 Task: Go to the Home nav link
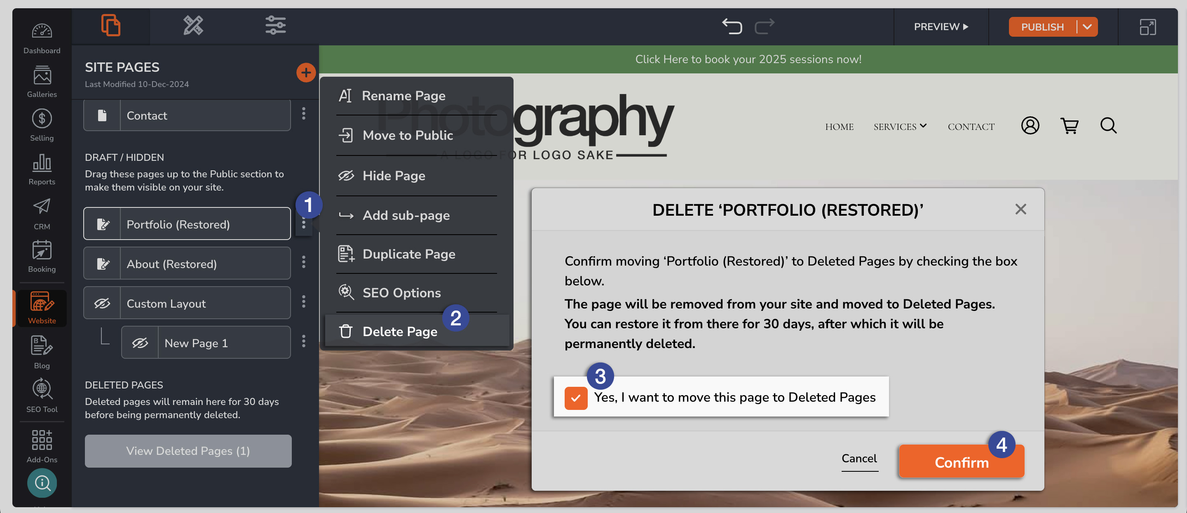[x=839, y=126]
